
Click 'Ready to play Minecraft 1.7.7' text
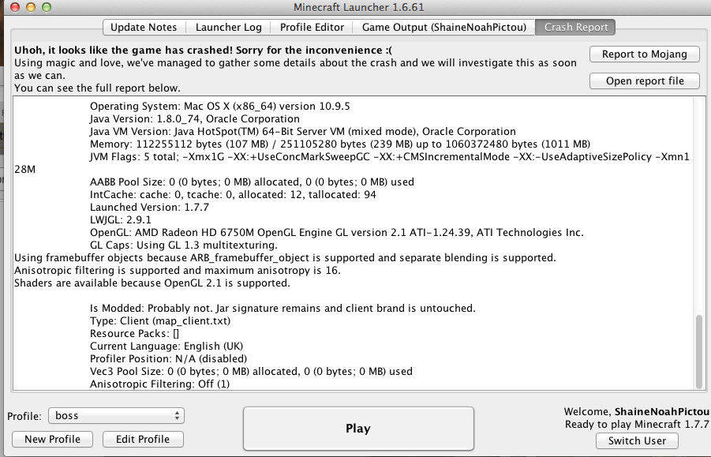pos(637,425)
